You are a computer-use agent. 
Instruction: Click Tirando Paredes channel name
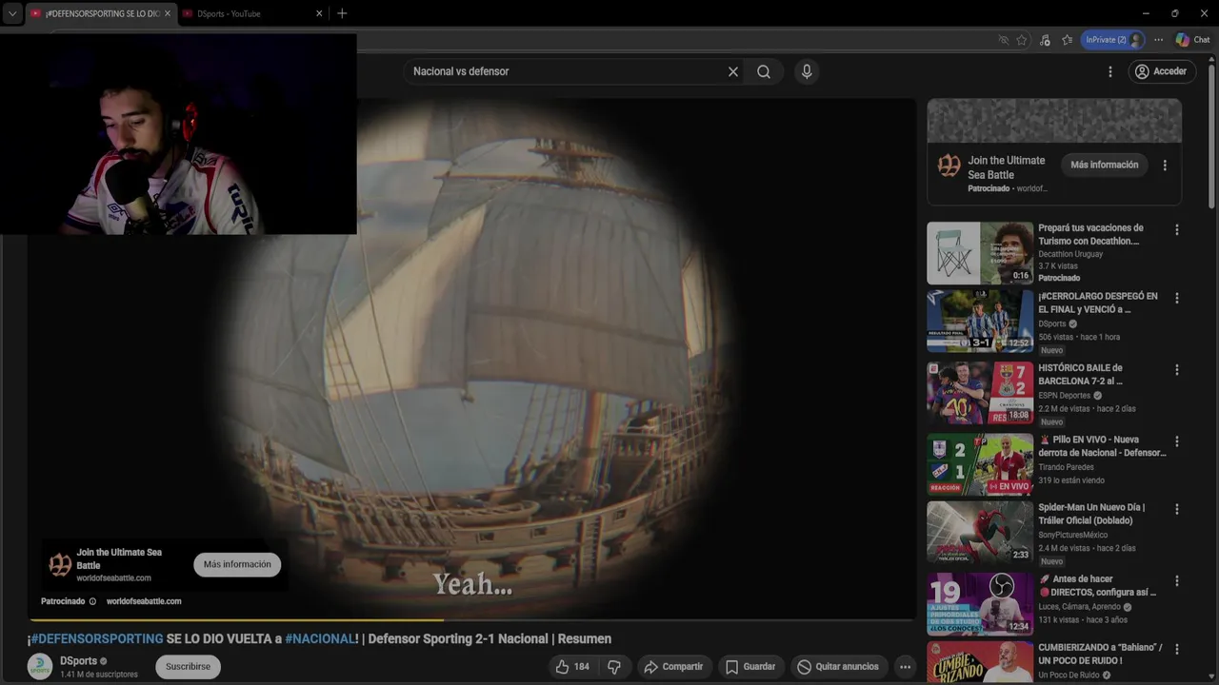click(1066, 467)
